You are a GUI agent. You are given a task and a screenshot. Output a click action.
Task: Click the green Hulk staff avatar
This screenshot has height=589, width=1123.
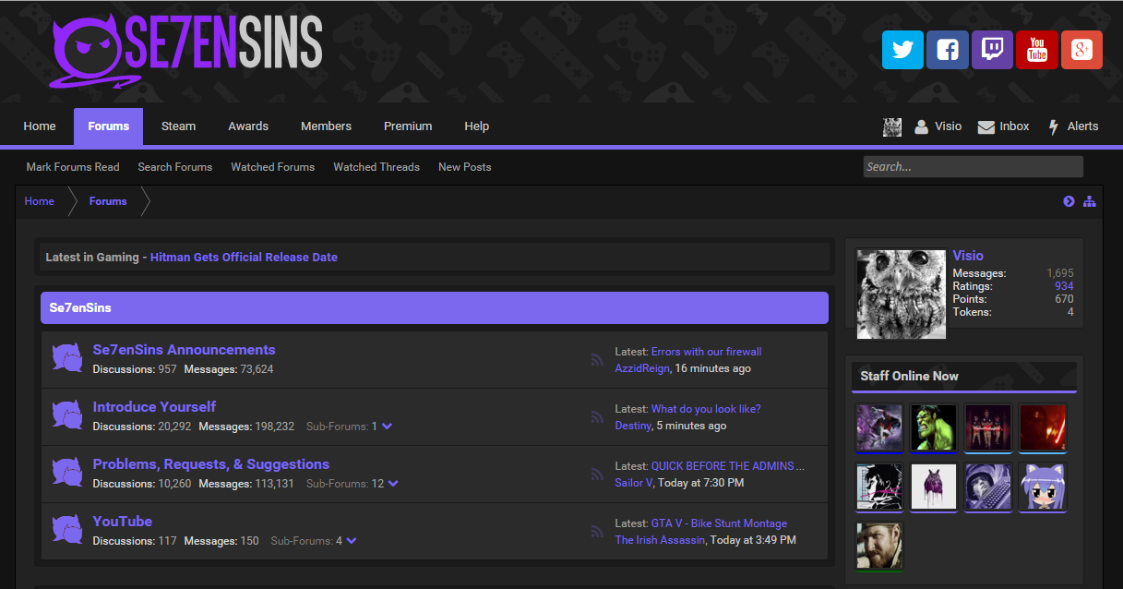coord(933,427)
